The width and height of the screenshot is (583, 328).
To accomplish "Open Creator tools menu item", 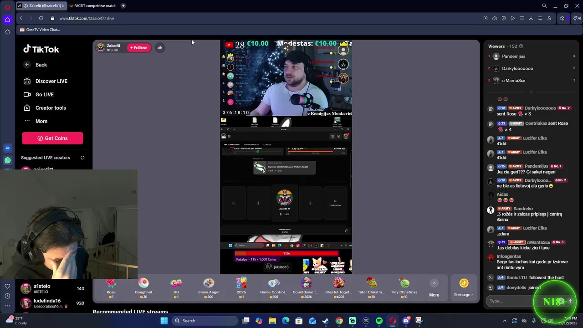I will tap(45, 108).
